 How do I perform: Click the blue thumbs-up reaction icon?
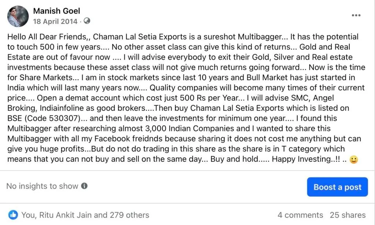pos(13,215)
